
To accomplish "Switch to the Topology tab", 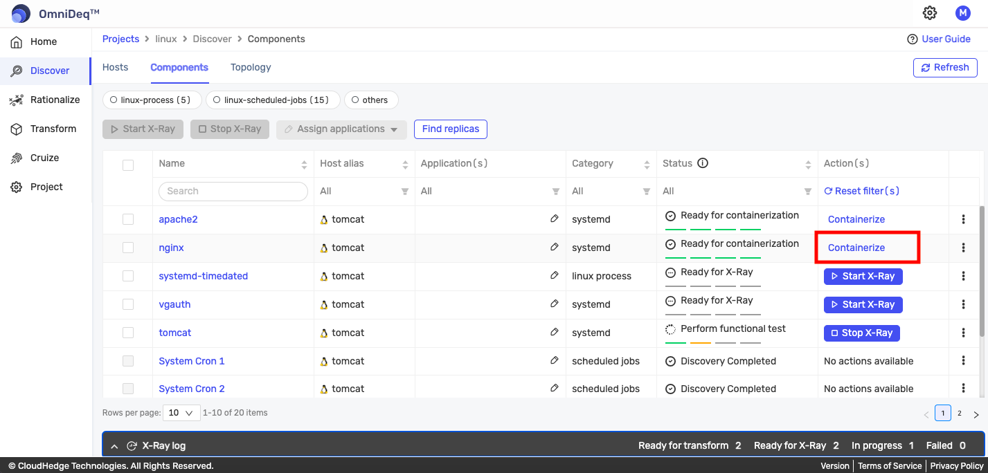I will coord(251,67).
